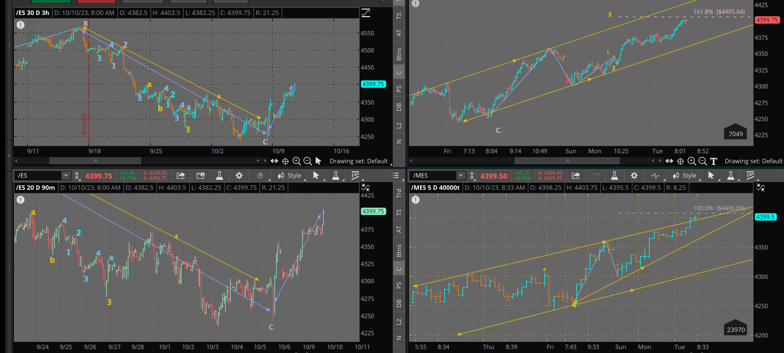Click the symbol link icon beside /MES
Screen dimensions: 784x353
point(472,176)
